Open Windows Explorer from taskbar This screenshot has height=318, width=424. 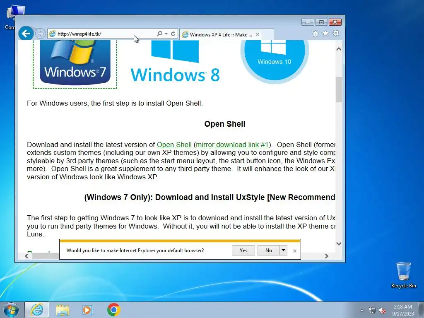(x=63, y=310)
